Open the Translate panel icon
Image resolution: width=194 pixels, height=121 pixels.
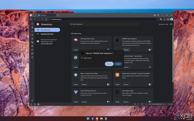[32, 42]
